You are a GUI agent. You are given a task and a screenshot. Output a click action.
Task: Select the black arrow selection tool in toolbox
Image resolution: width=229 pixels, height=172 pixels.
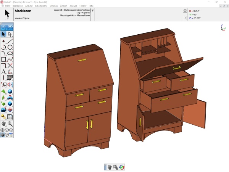click(x=4, y=34)
